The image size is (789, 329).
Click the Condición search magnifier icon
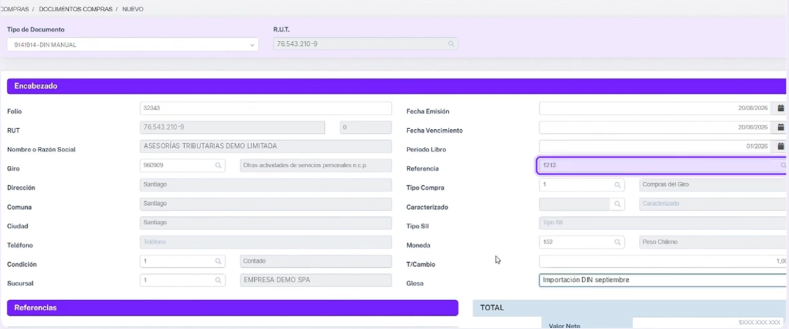coord(218,261)
